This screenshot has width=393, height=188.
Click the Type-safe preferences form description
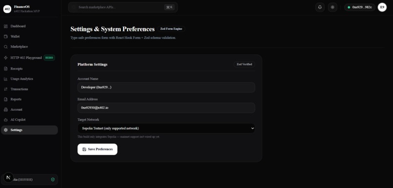[x=123, y=38]
